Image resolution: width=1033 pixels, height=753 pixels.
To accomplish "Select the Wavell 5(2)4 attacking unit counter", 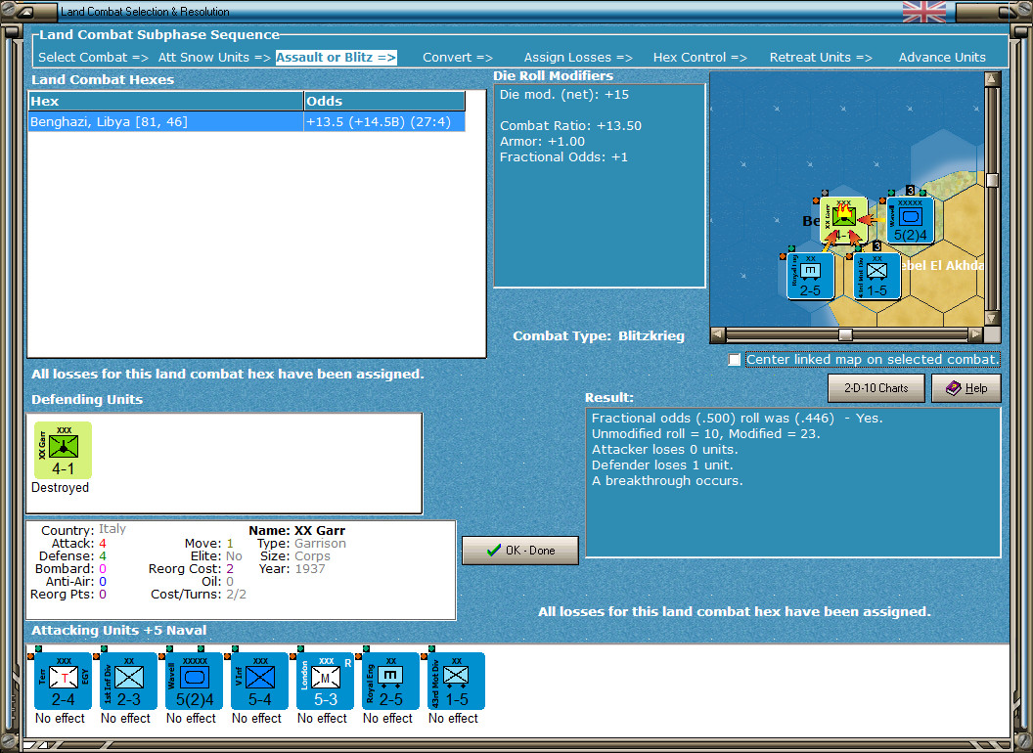I will click(x=194, y=682).
